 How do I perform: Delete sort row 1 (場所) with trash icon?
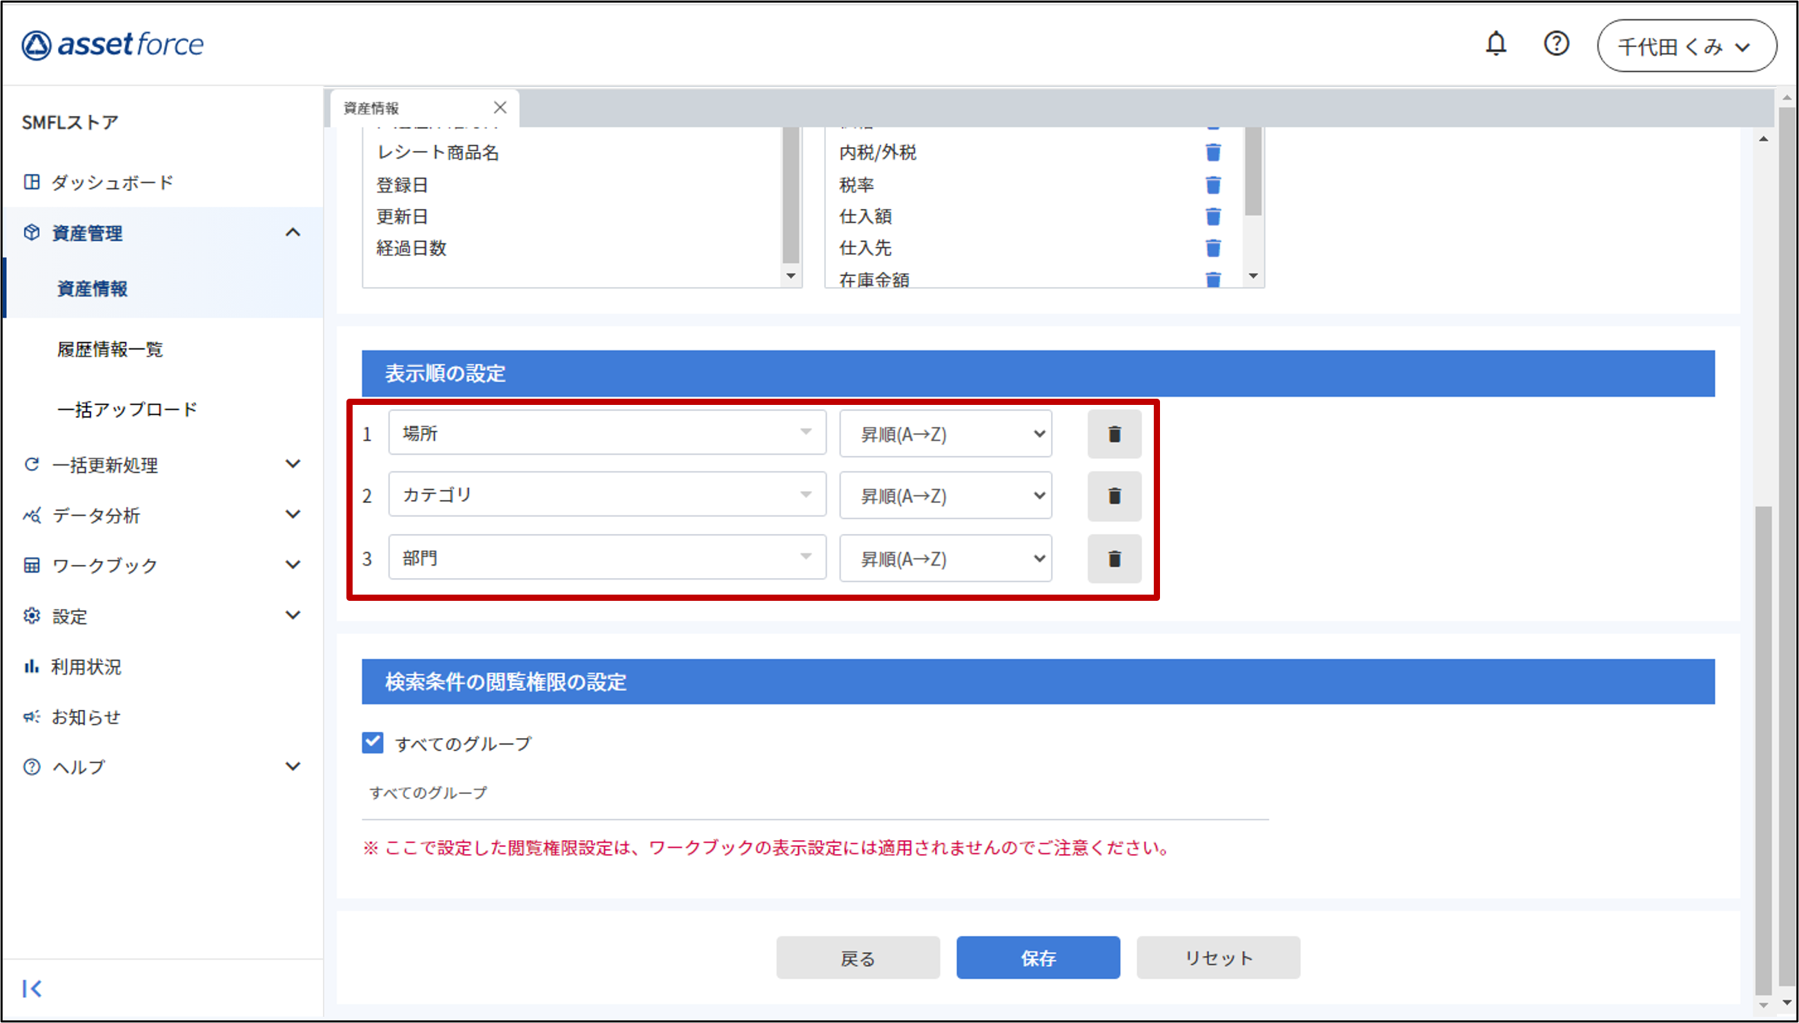1114,434
